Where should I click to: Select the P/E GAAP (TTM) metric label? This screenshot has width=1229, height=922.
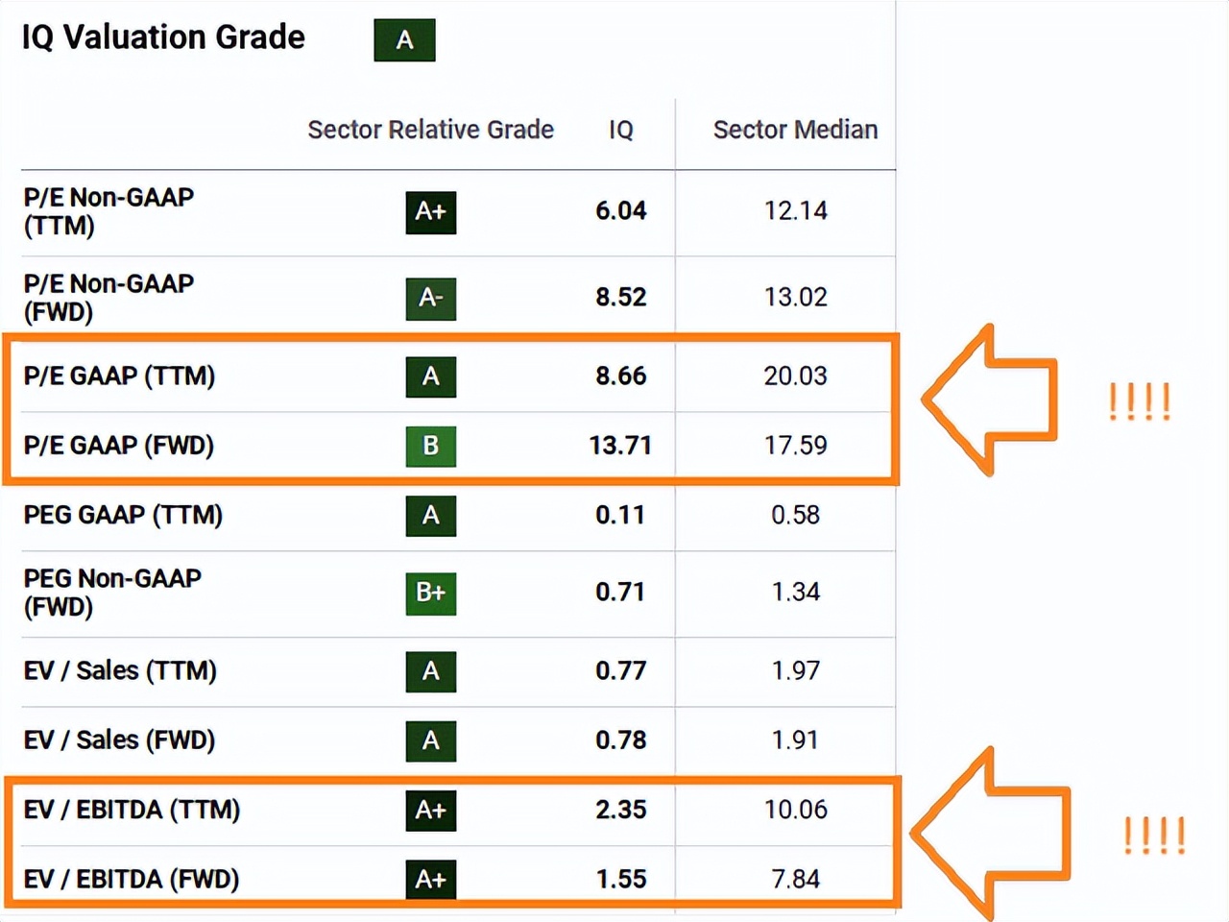tap(119, 376)
